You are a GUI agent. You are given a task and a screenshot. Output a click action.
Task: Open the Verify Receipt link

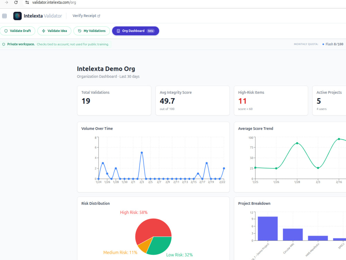[86, 16]
